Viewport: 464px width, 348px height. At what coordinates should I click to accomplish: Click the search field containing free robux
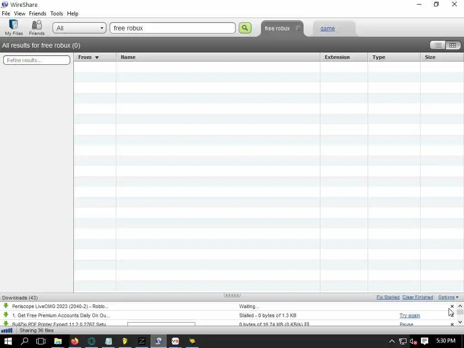[x=173, y=28]
